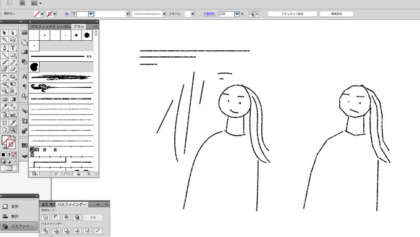Click the Stroke color box in toolbox

tap(11, 145)
